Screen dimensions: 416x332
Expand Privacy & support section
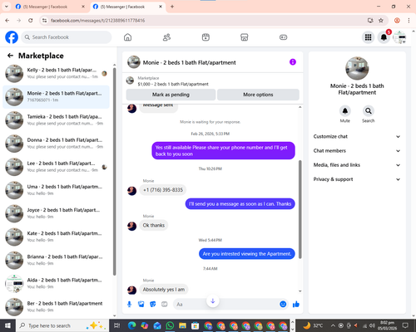357,179
